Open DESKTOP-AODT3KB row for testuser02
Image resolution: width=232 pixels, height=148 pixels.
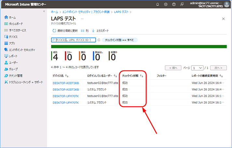[x=66, y=83]
